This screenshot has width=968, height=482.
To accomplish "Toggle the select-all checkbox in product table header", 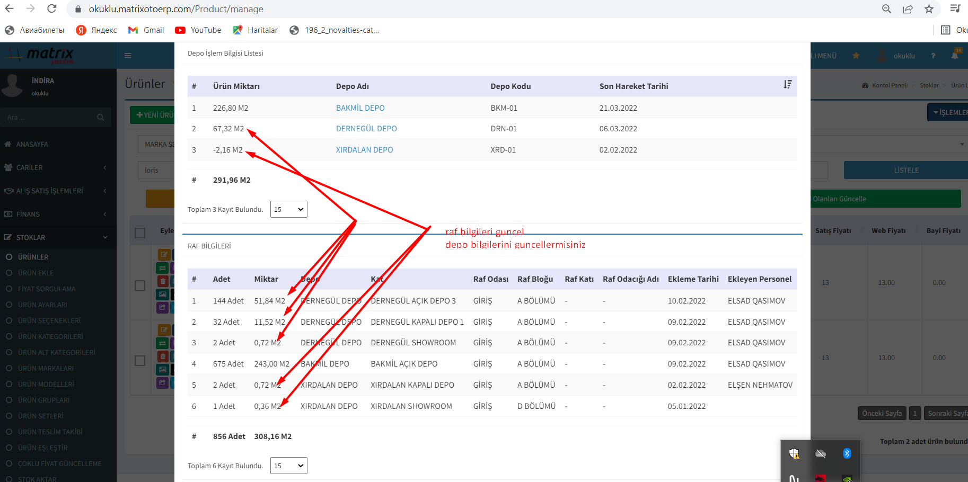I will click(140, 233).
